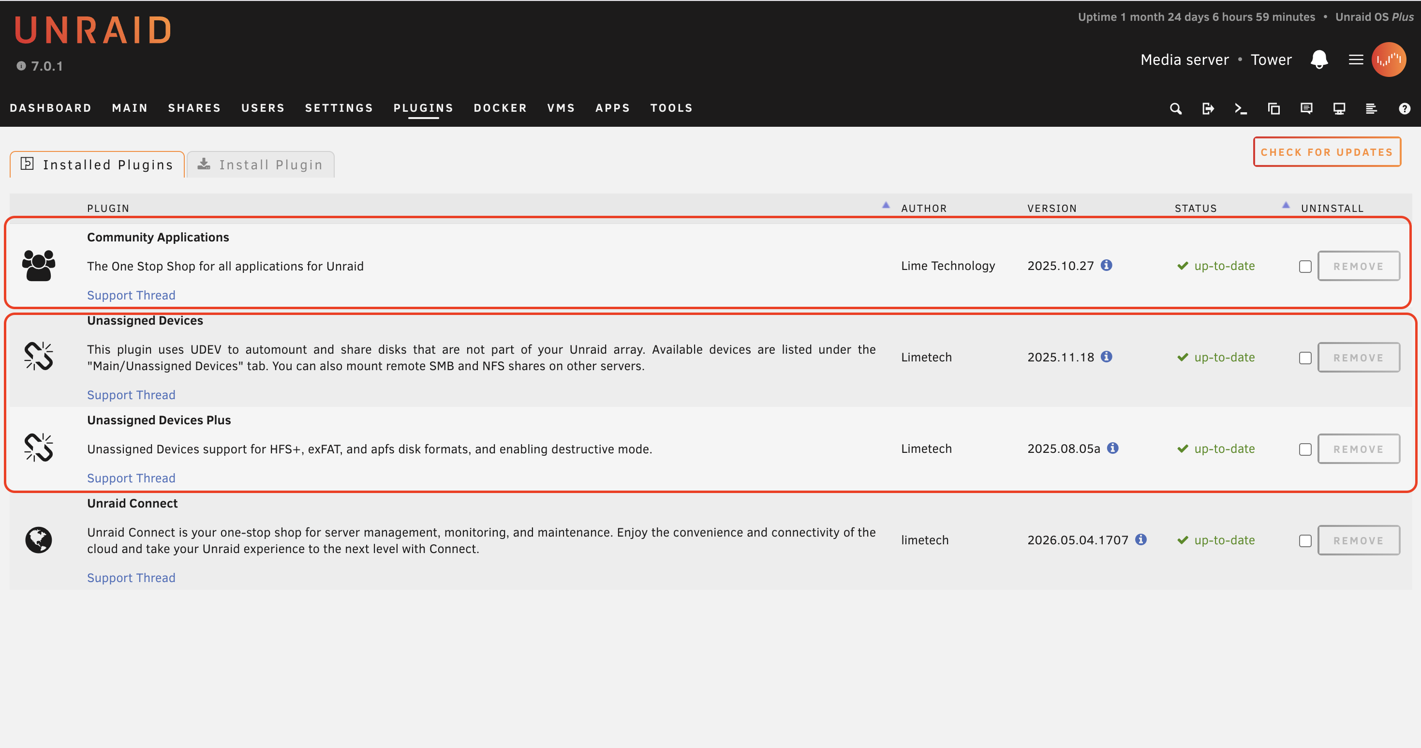Screen dimensions: 1421x748
Task: Click the 'Lime Technology' author cell
Action: [x=948, y=266]
